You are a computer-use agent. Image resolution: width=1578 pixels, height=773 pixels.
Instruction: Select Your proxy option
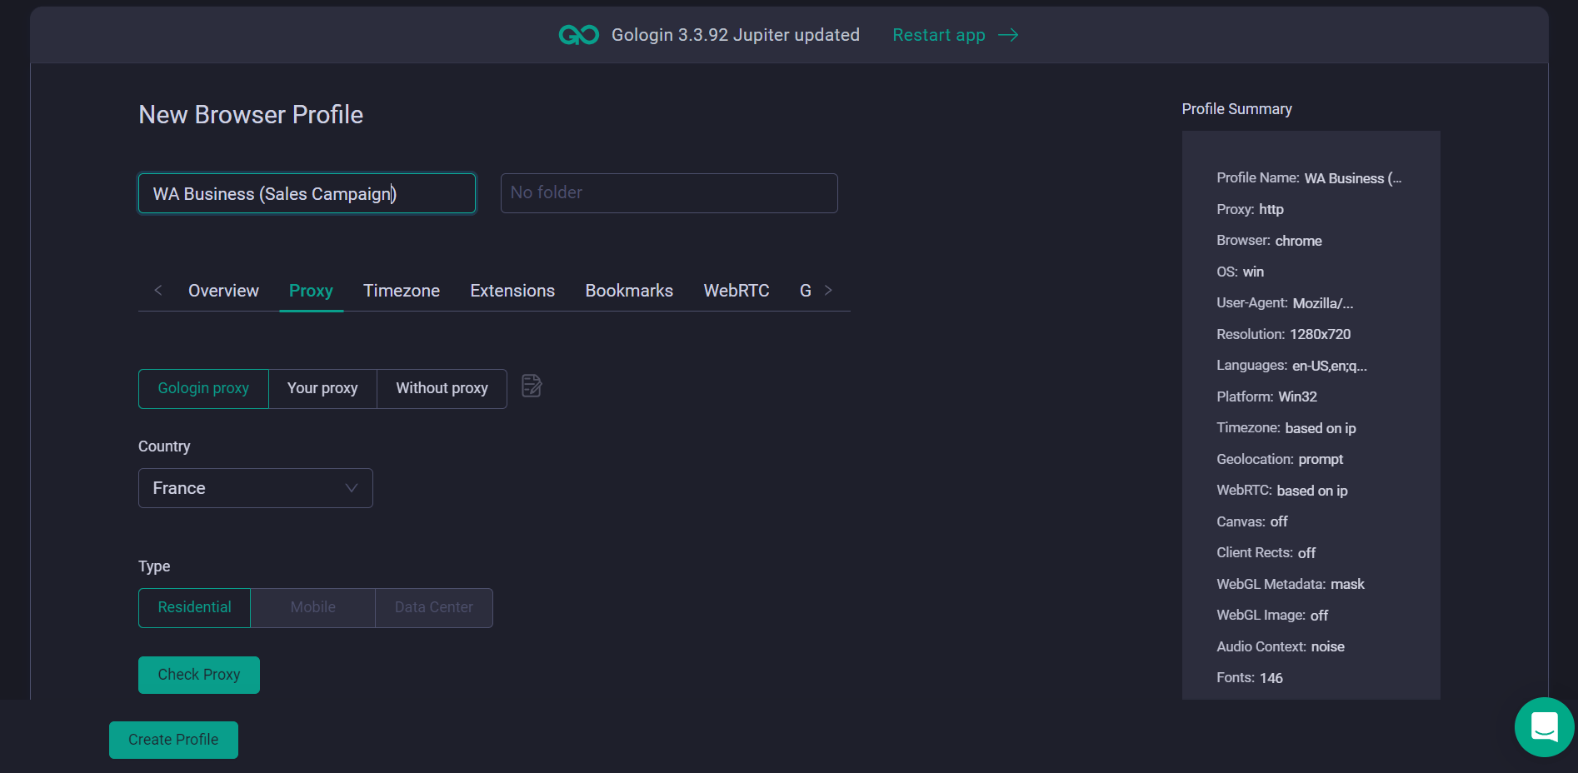pyautogui.click(x=322, y=389)
